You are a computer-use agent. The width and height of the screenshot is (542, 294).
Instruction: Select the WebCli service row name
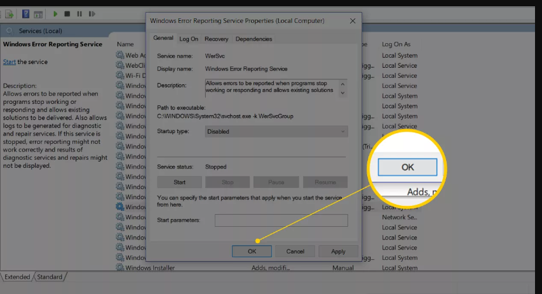tap(135, 65)
